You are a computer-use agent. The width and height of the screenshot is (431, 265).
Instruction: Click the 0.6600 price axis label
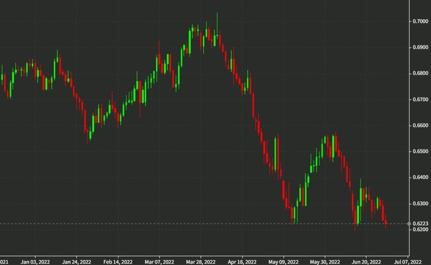(x=420, y=125)
